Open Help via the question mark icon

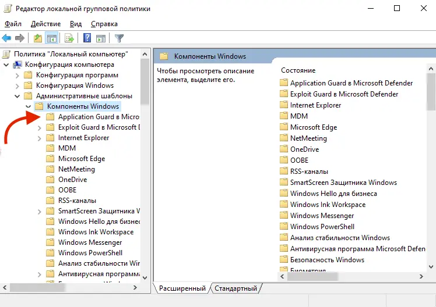pos(87,38)
